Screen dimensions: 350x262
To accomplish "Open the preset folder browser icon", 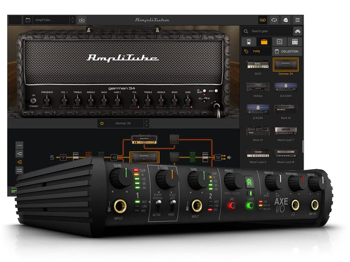I will pos(28,20).
